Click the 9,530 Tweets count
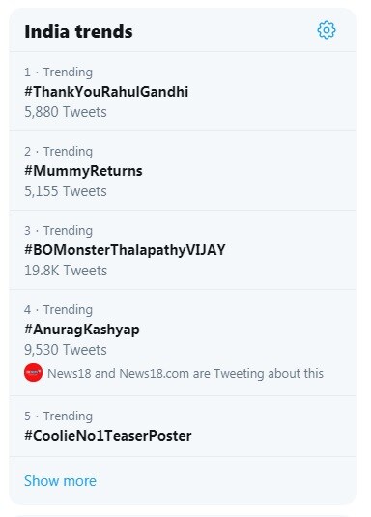This screenshot has width=371, height=517. [66, 350]
